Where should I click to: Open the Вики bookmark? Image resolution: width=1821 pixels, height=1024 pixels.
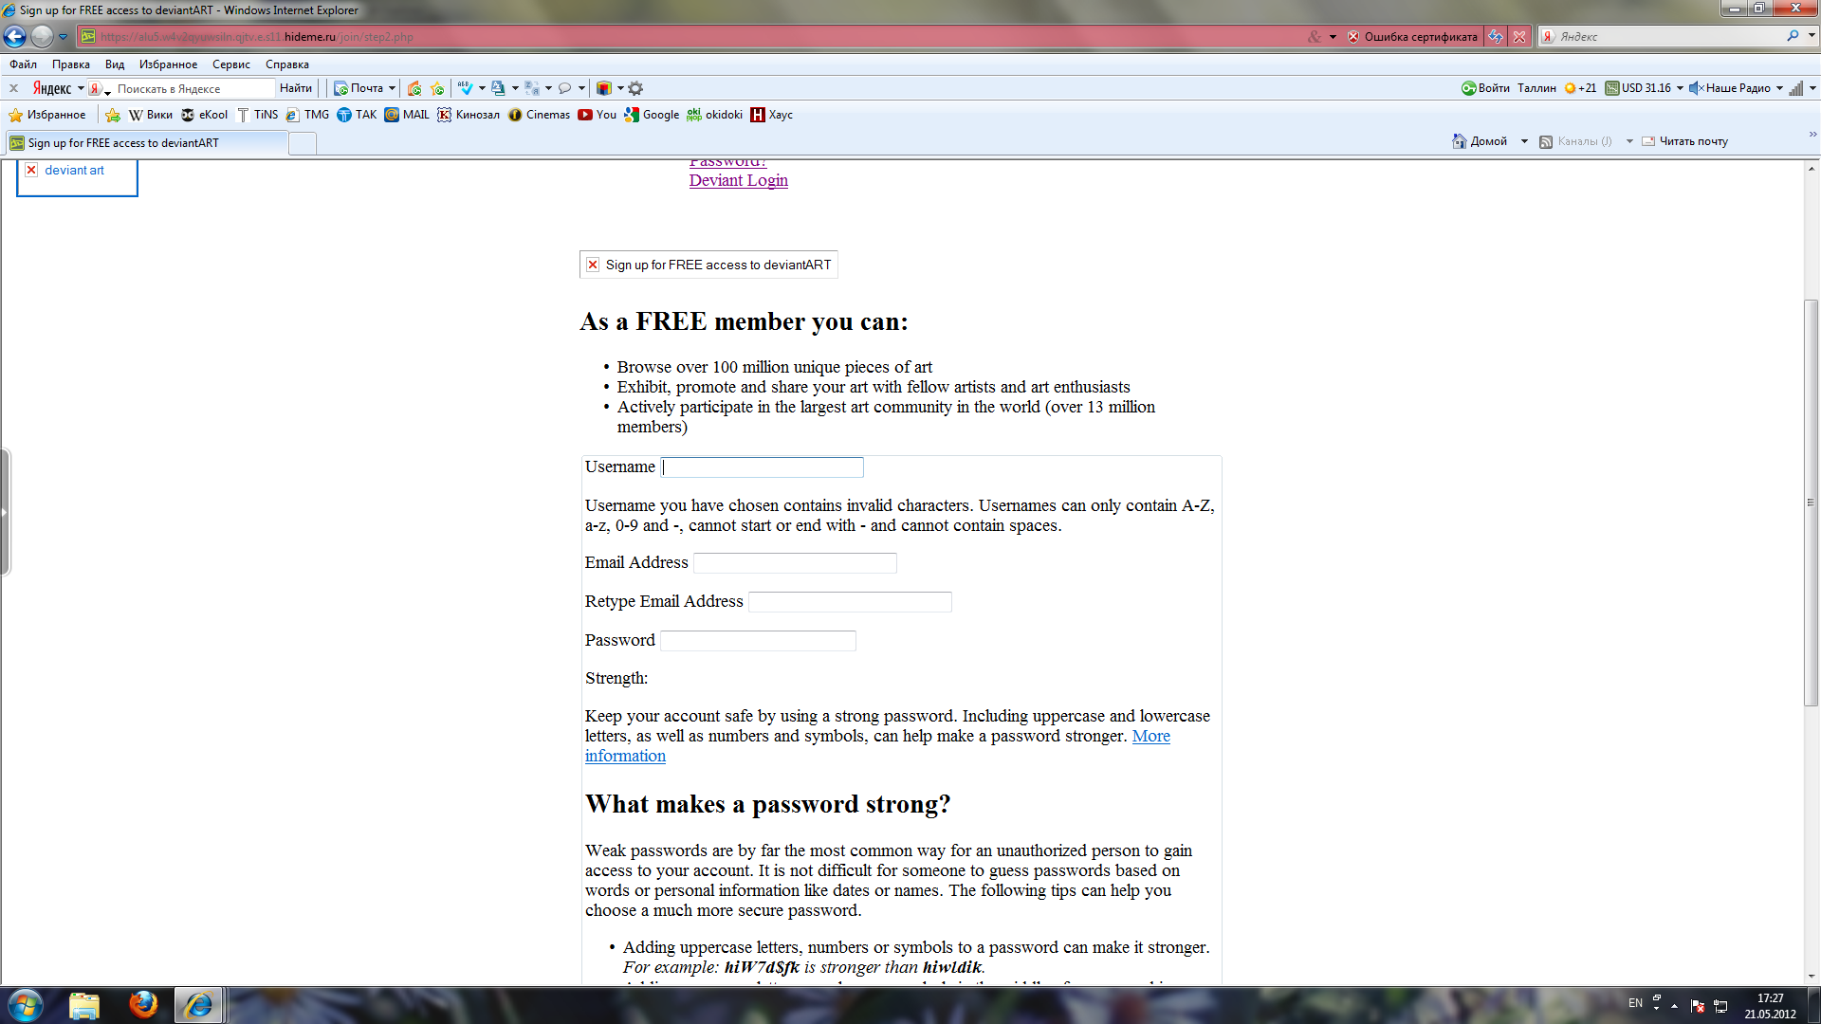[x=151, y=115]
